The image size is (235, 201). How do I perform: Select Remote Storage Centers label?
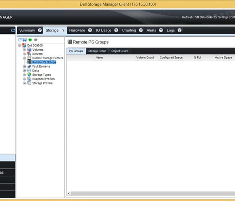coord(48,58)
